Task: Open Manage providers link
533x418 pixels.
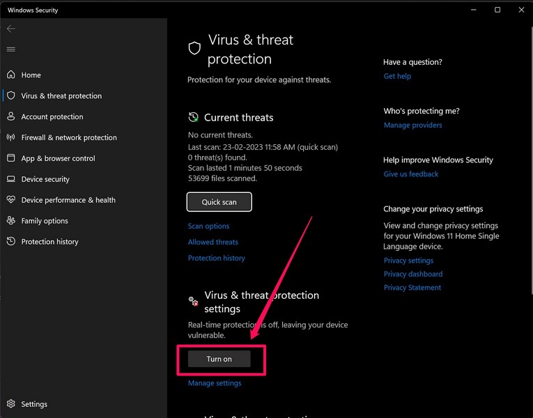Action: [412, 125]
